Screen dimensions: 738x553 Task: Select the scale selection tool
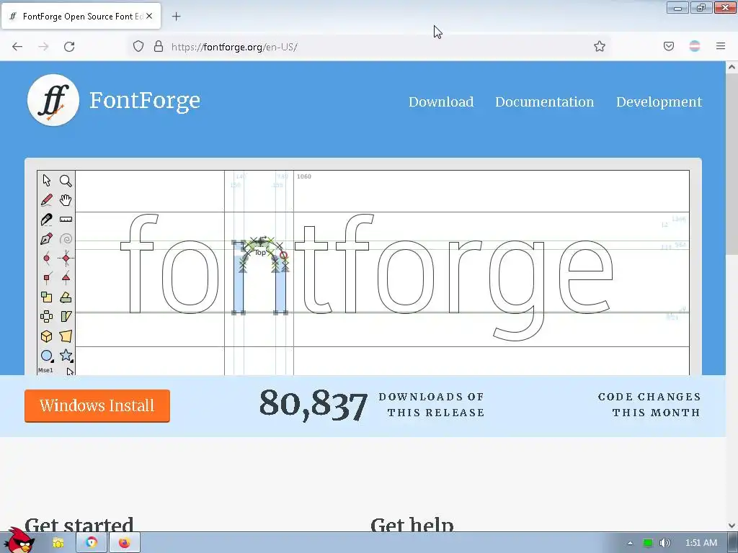pyautogui.click(x=47, y=297)
